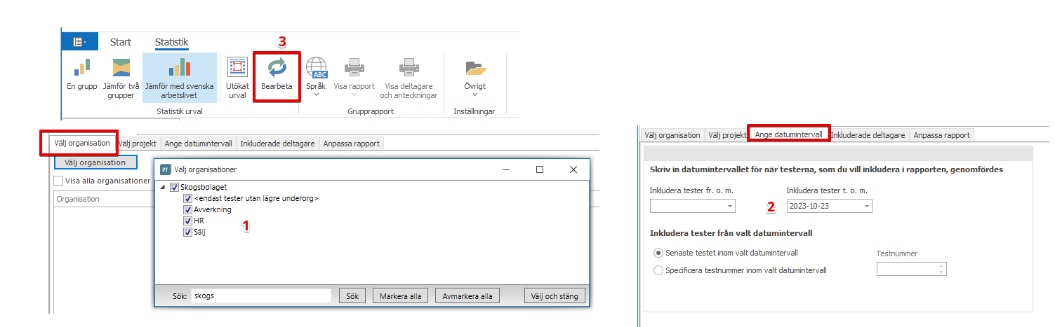Screen dimensions: 1055x327
Task: Open the Språk language icon
Action: [x=317, y=67]
